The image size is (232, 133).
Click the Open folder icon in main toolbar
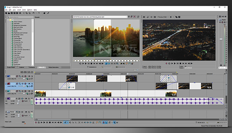(9, 13)
